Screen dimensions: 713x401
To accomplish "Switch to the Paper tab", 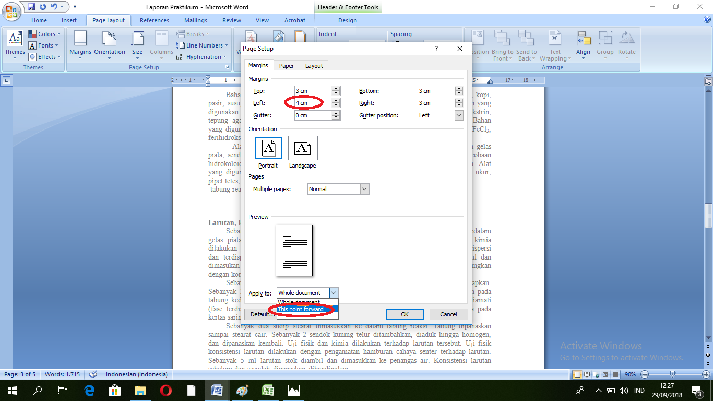I will [287, 66].
